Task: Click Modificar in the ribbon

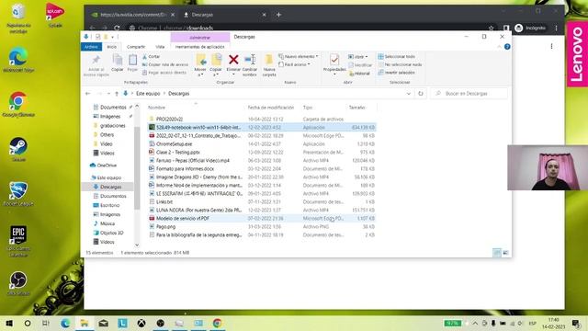Action: (360, 65)
